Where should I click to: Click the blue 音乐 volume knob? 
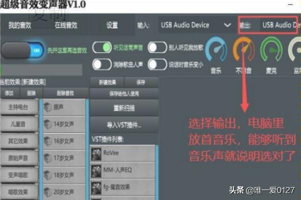click(216, 49)
